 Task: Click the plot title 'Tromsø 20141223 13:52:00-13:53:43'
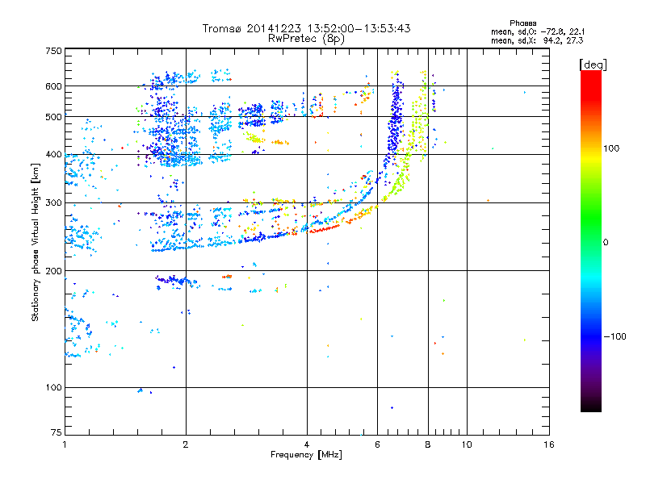click(x=306, y=28)
